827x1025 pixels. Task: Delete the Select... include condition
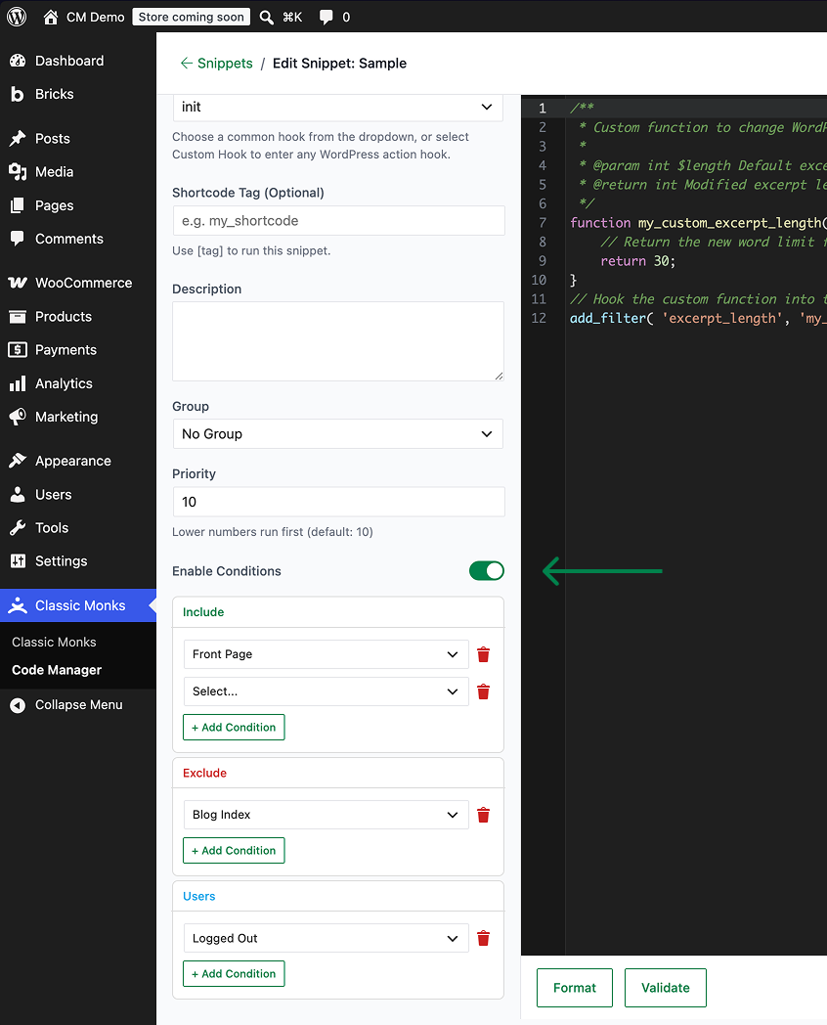tap(484, 691)
